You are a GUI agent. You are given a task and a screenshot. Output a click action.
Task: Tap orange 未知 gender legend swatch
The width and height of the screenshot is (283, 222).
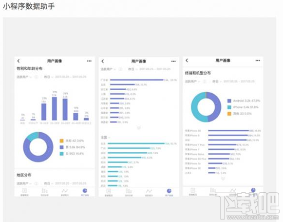(x=61, y=141)
